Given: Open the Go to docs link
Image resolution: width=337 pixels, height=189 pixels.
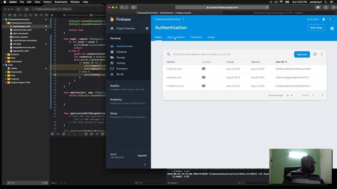Looking at the screenshot, I should (x=313, y=19).
